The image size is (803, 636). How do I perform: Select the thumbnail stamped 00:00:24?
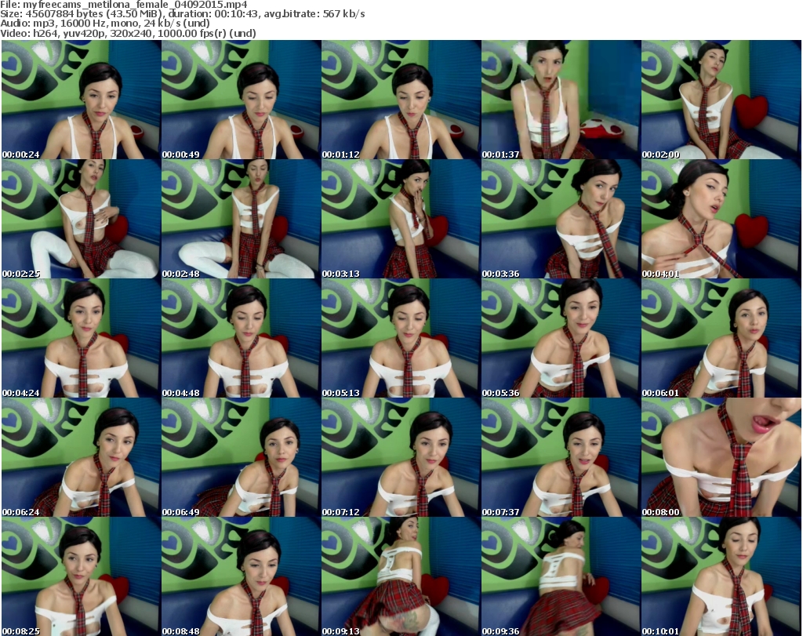[82, 100]
